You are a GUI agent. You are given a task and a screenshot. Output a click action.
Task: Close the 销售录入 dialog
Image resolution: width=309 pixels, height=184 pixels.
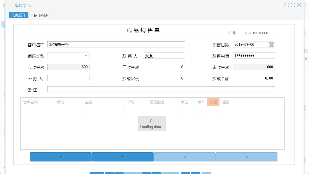[x=299, y=5]
